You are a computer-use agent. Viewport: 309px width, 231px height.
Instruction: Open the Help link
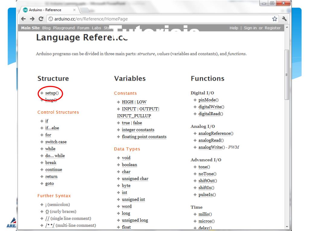pyautogui.click(x=234, y=28)
